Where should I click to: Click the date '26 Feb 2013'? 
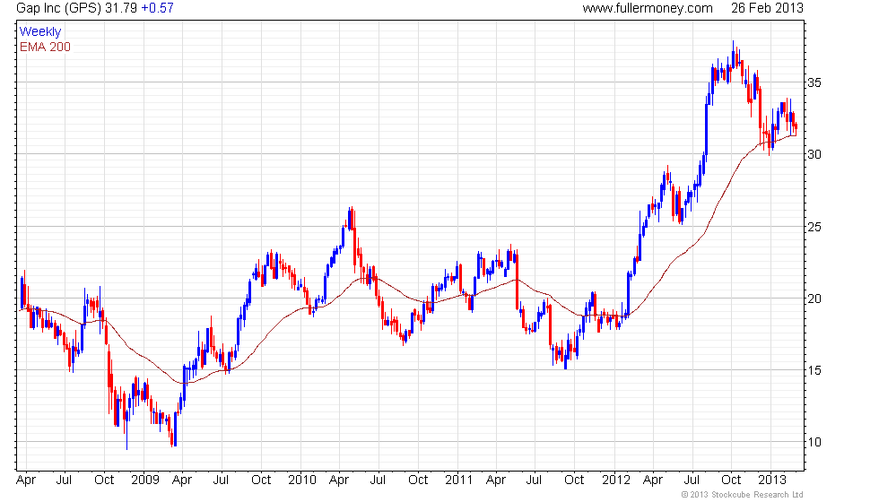click(767, 8)
